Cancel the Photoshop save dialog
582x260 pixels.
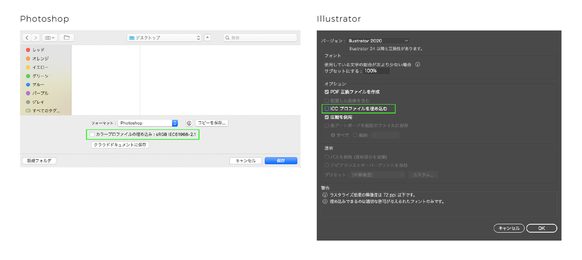(245, 161)
